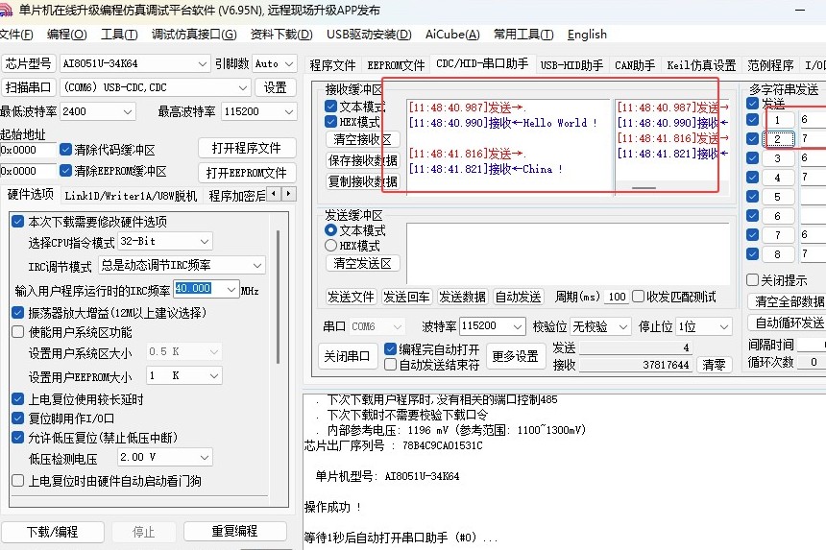Open the 工具(T) menu
This screenshot has height=550, width=826.
pyautogui.click(x=120, y=35)
